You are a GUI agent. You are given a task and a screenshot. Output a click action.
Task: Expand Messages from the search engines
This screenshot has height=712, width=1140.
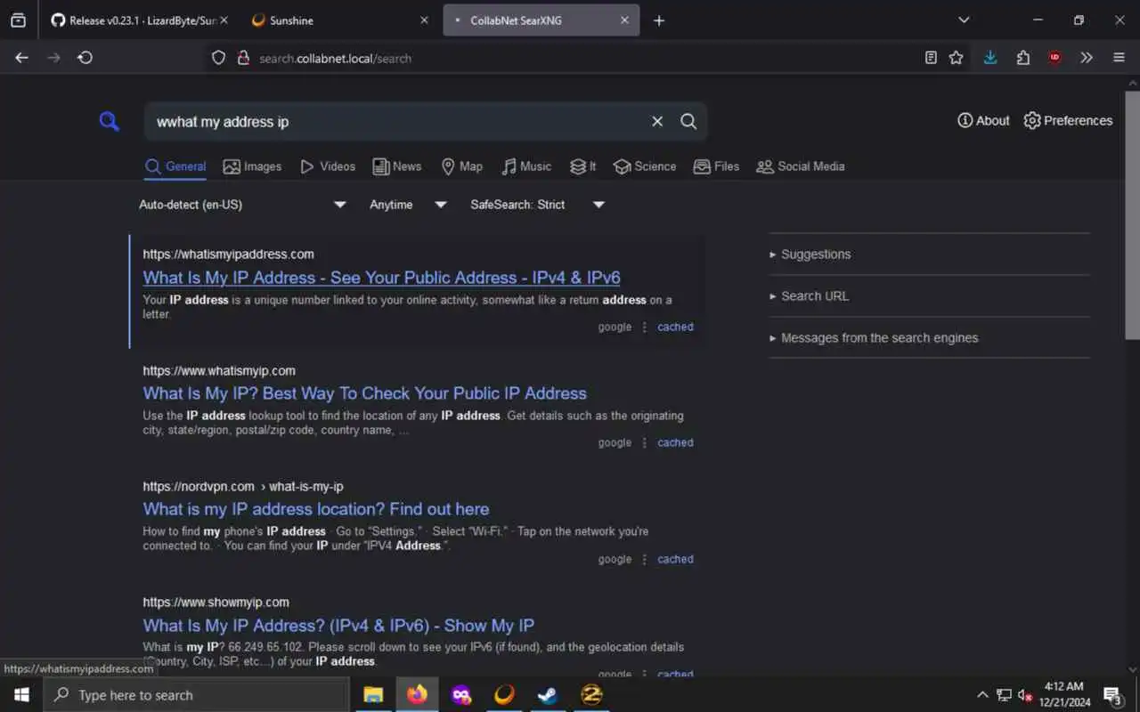tap(873, 338)
